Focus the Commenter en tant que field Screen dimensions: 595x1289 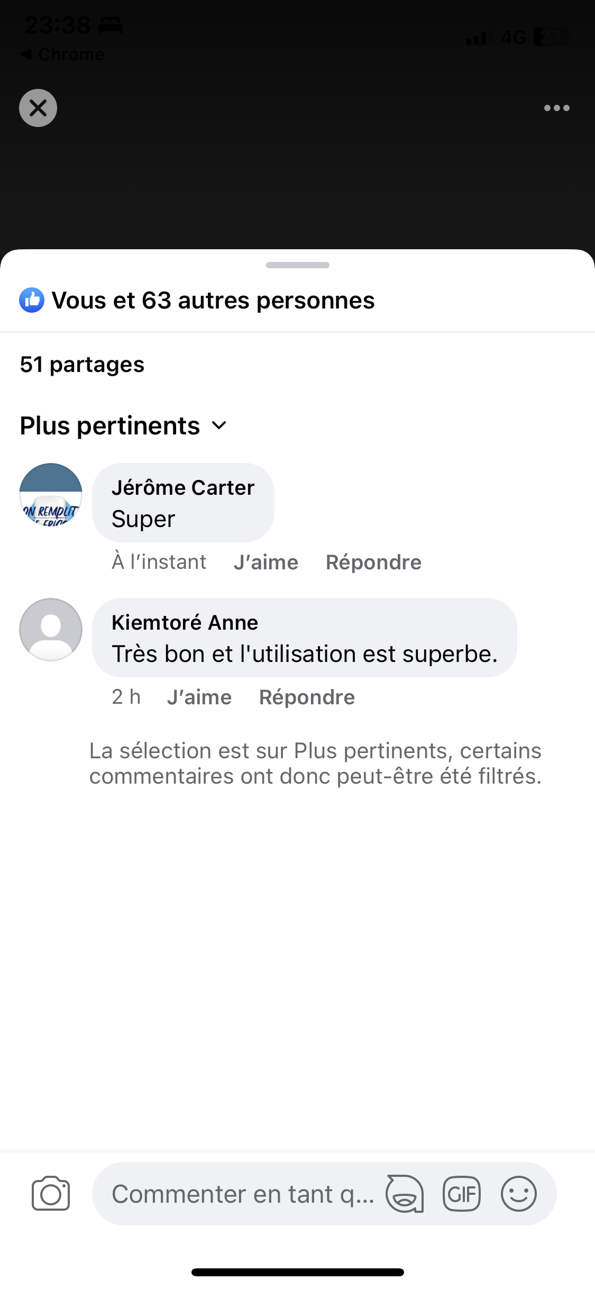coord(243,1194)
